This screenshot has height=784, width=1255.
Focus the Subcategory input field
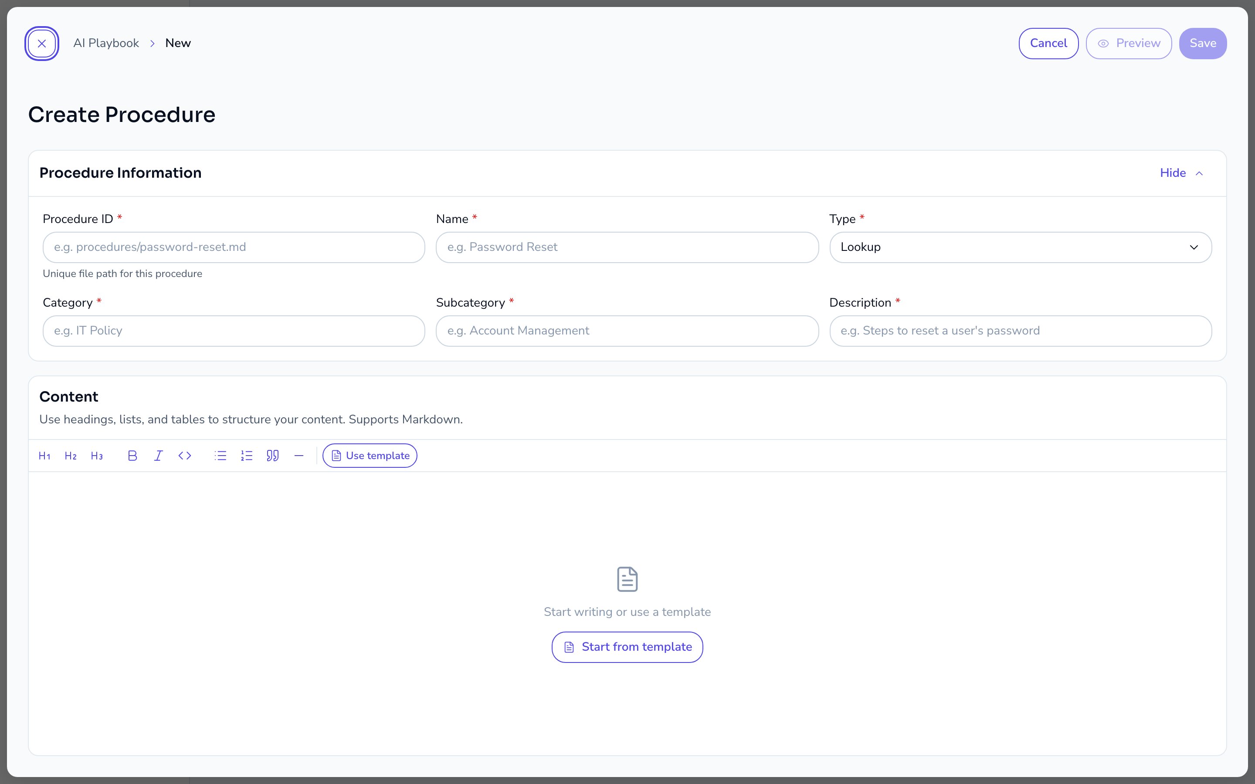(x=627, y=331)
